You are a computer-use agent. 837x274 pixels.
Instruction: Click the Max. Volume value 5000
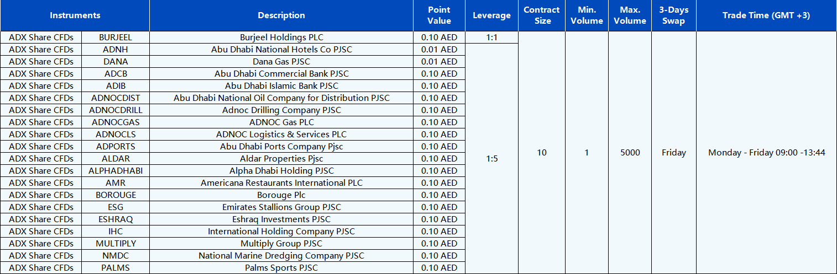pyautogui.click(x=630, y=153)
